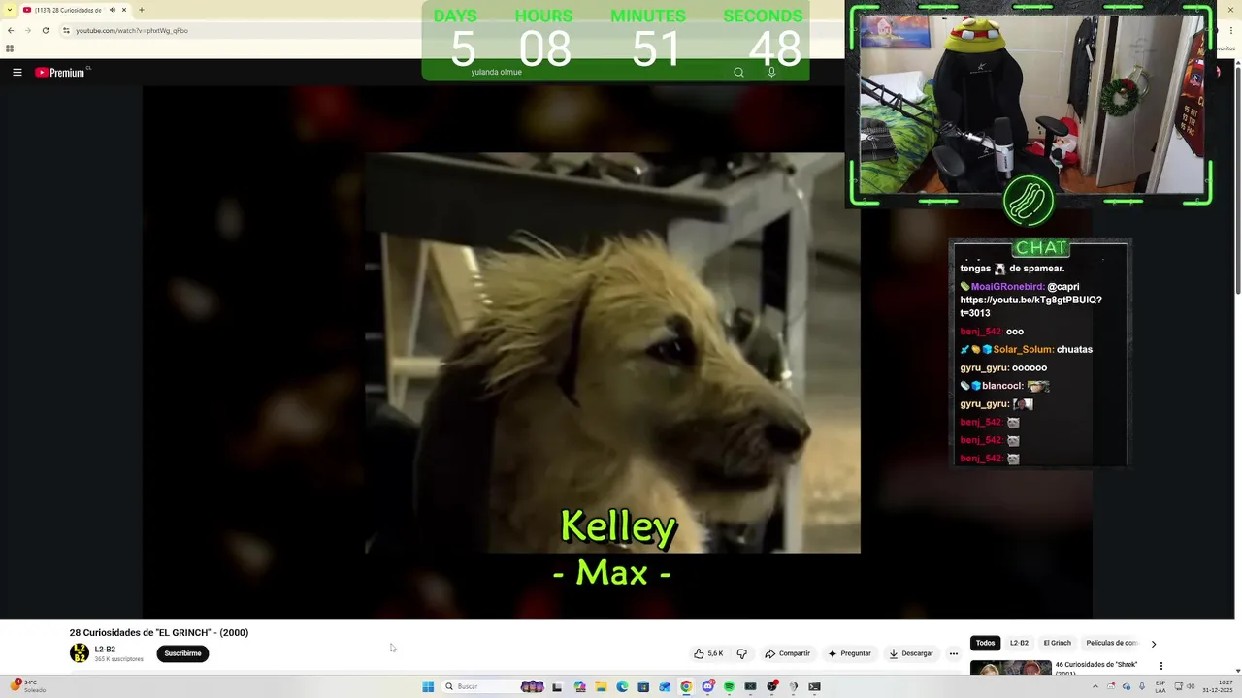Select the Todos filter chip
The width and height of the screenshot is (1242, 698).
coord(985,643)
